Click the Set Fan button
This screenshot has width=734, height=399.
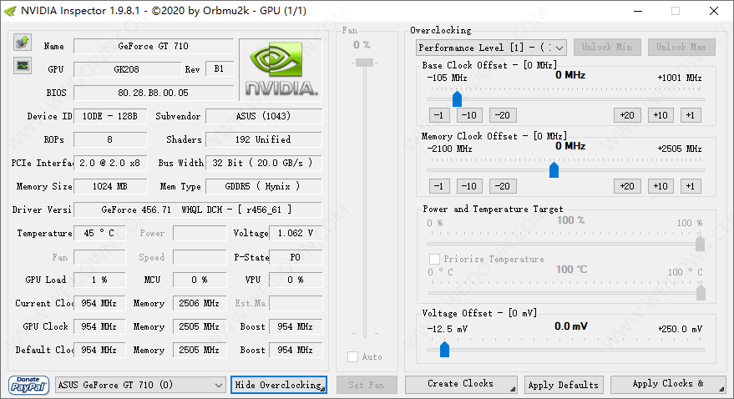(x=367, y=385)
